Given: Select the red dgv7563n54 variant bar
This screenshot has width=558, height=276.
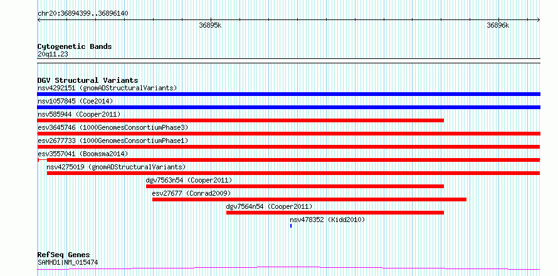Looking at the screenshot, I should (x=295, y=186).
